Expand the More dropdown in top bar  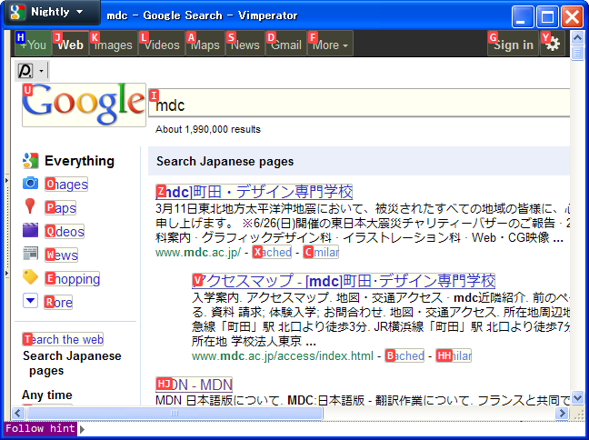tap(330, 45)
